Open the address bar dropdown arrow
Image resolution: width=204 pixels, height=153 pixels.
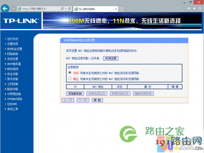(x=66, y=9)
